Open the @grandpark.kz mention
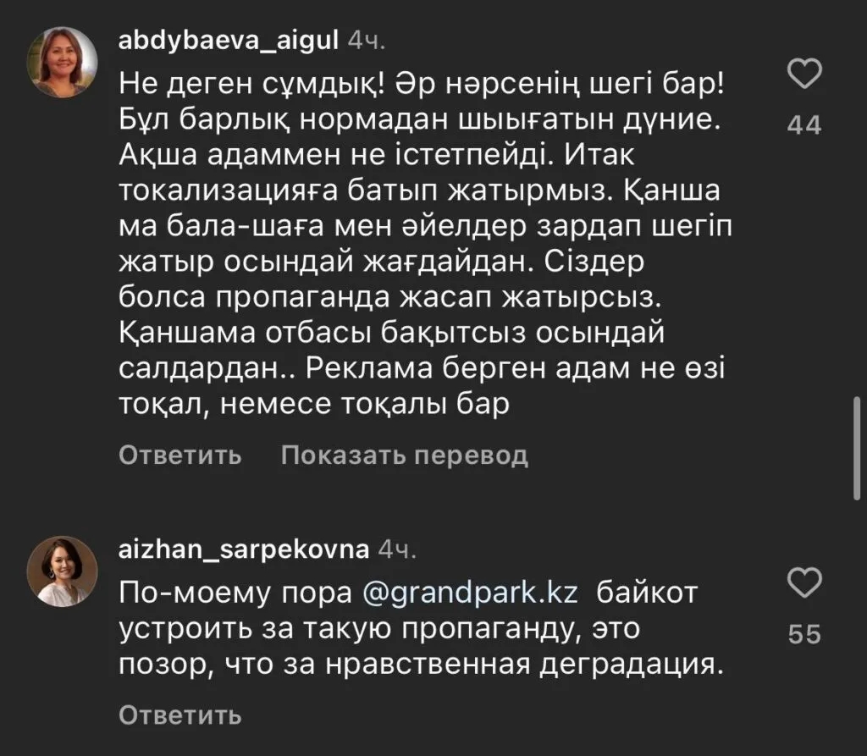 coord(471,592)
